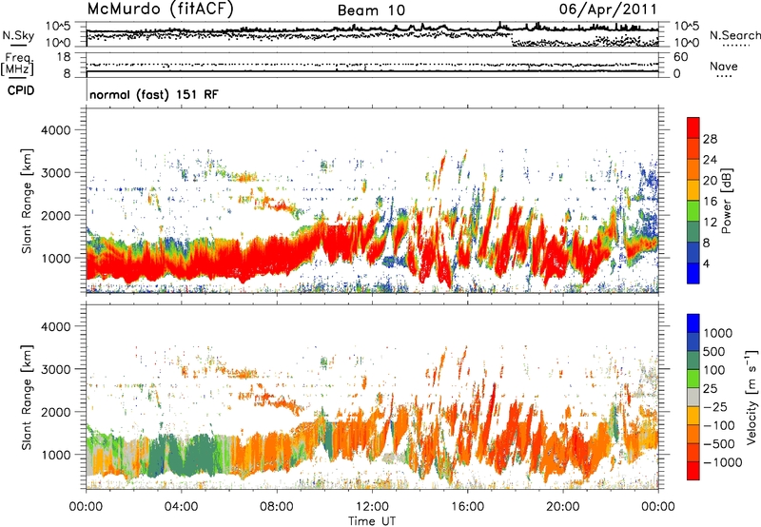Pick the gray segment of Velocity color bar
Image resolution: width=761 pixels, height=527 pixels.
click(693, 398)
